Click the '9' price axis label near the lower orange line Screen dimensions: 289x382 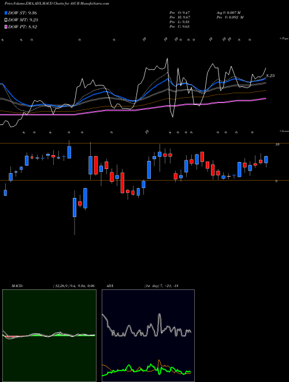(x=276, y=181)
